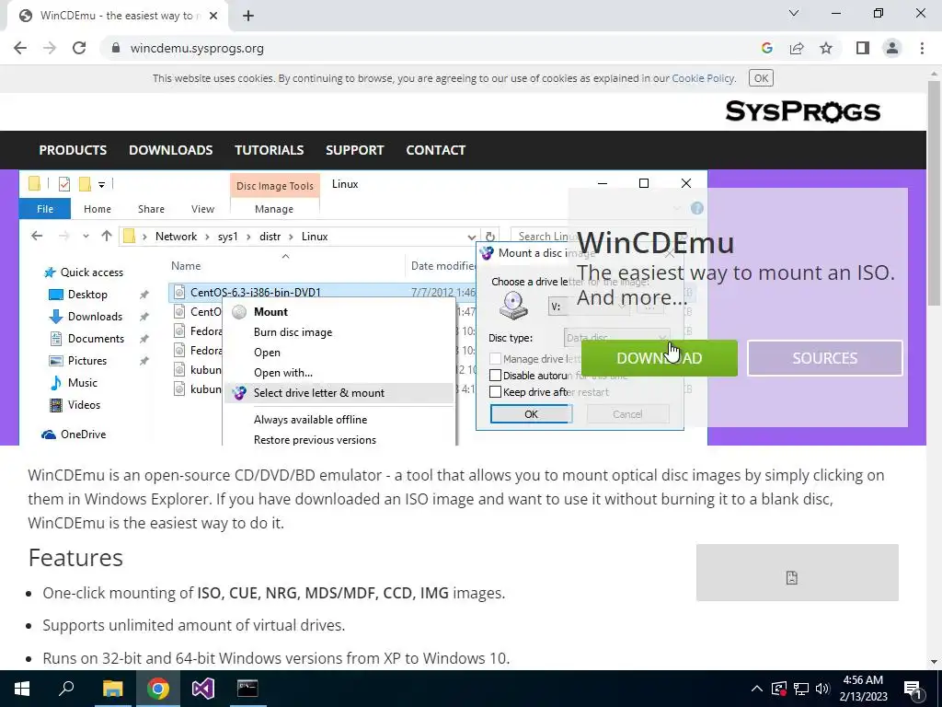
Task: Open Chrome's three-dot menu
Action: point(922,48)
